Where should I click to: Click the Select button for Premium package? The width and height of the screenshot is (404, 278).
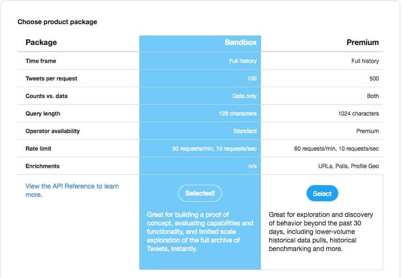coord(322,193)
